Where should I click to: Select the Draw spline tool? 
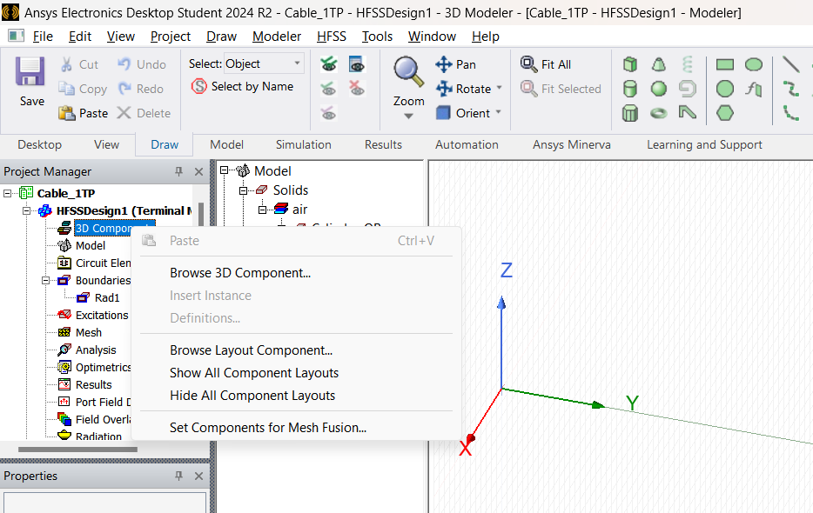[x=790, y=89]
